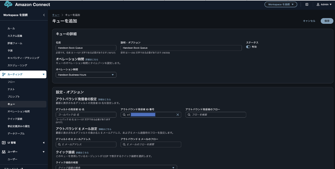Collapse the sidebar with the chevron
The height and width of the screenshot is (169, 335).
[44, 15]
